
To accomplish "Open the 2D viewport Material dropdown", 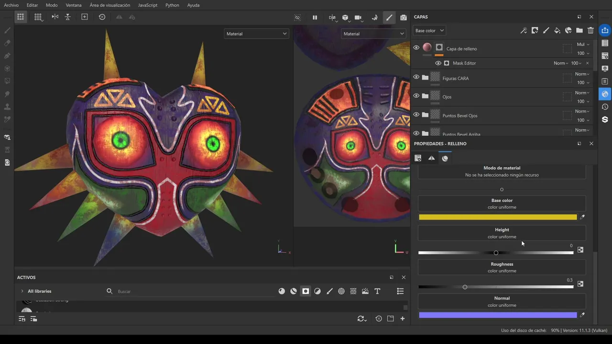I will 373,33.
